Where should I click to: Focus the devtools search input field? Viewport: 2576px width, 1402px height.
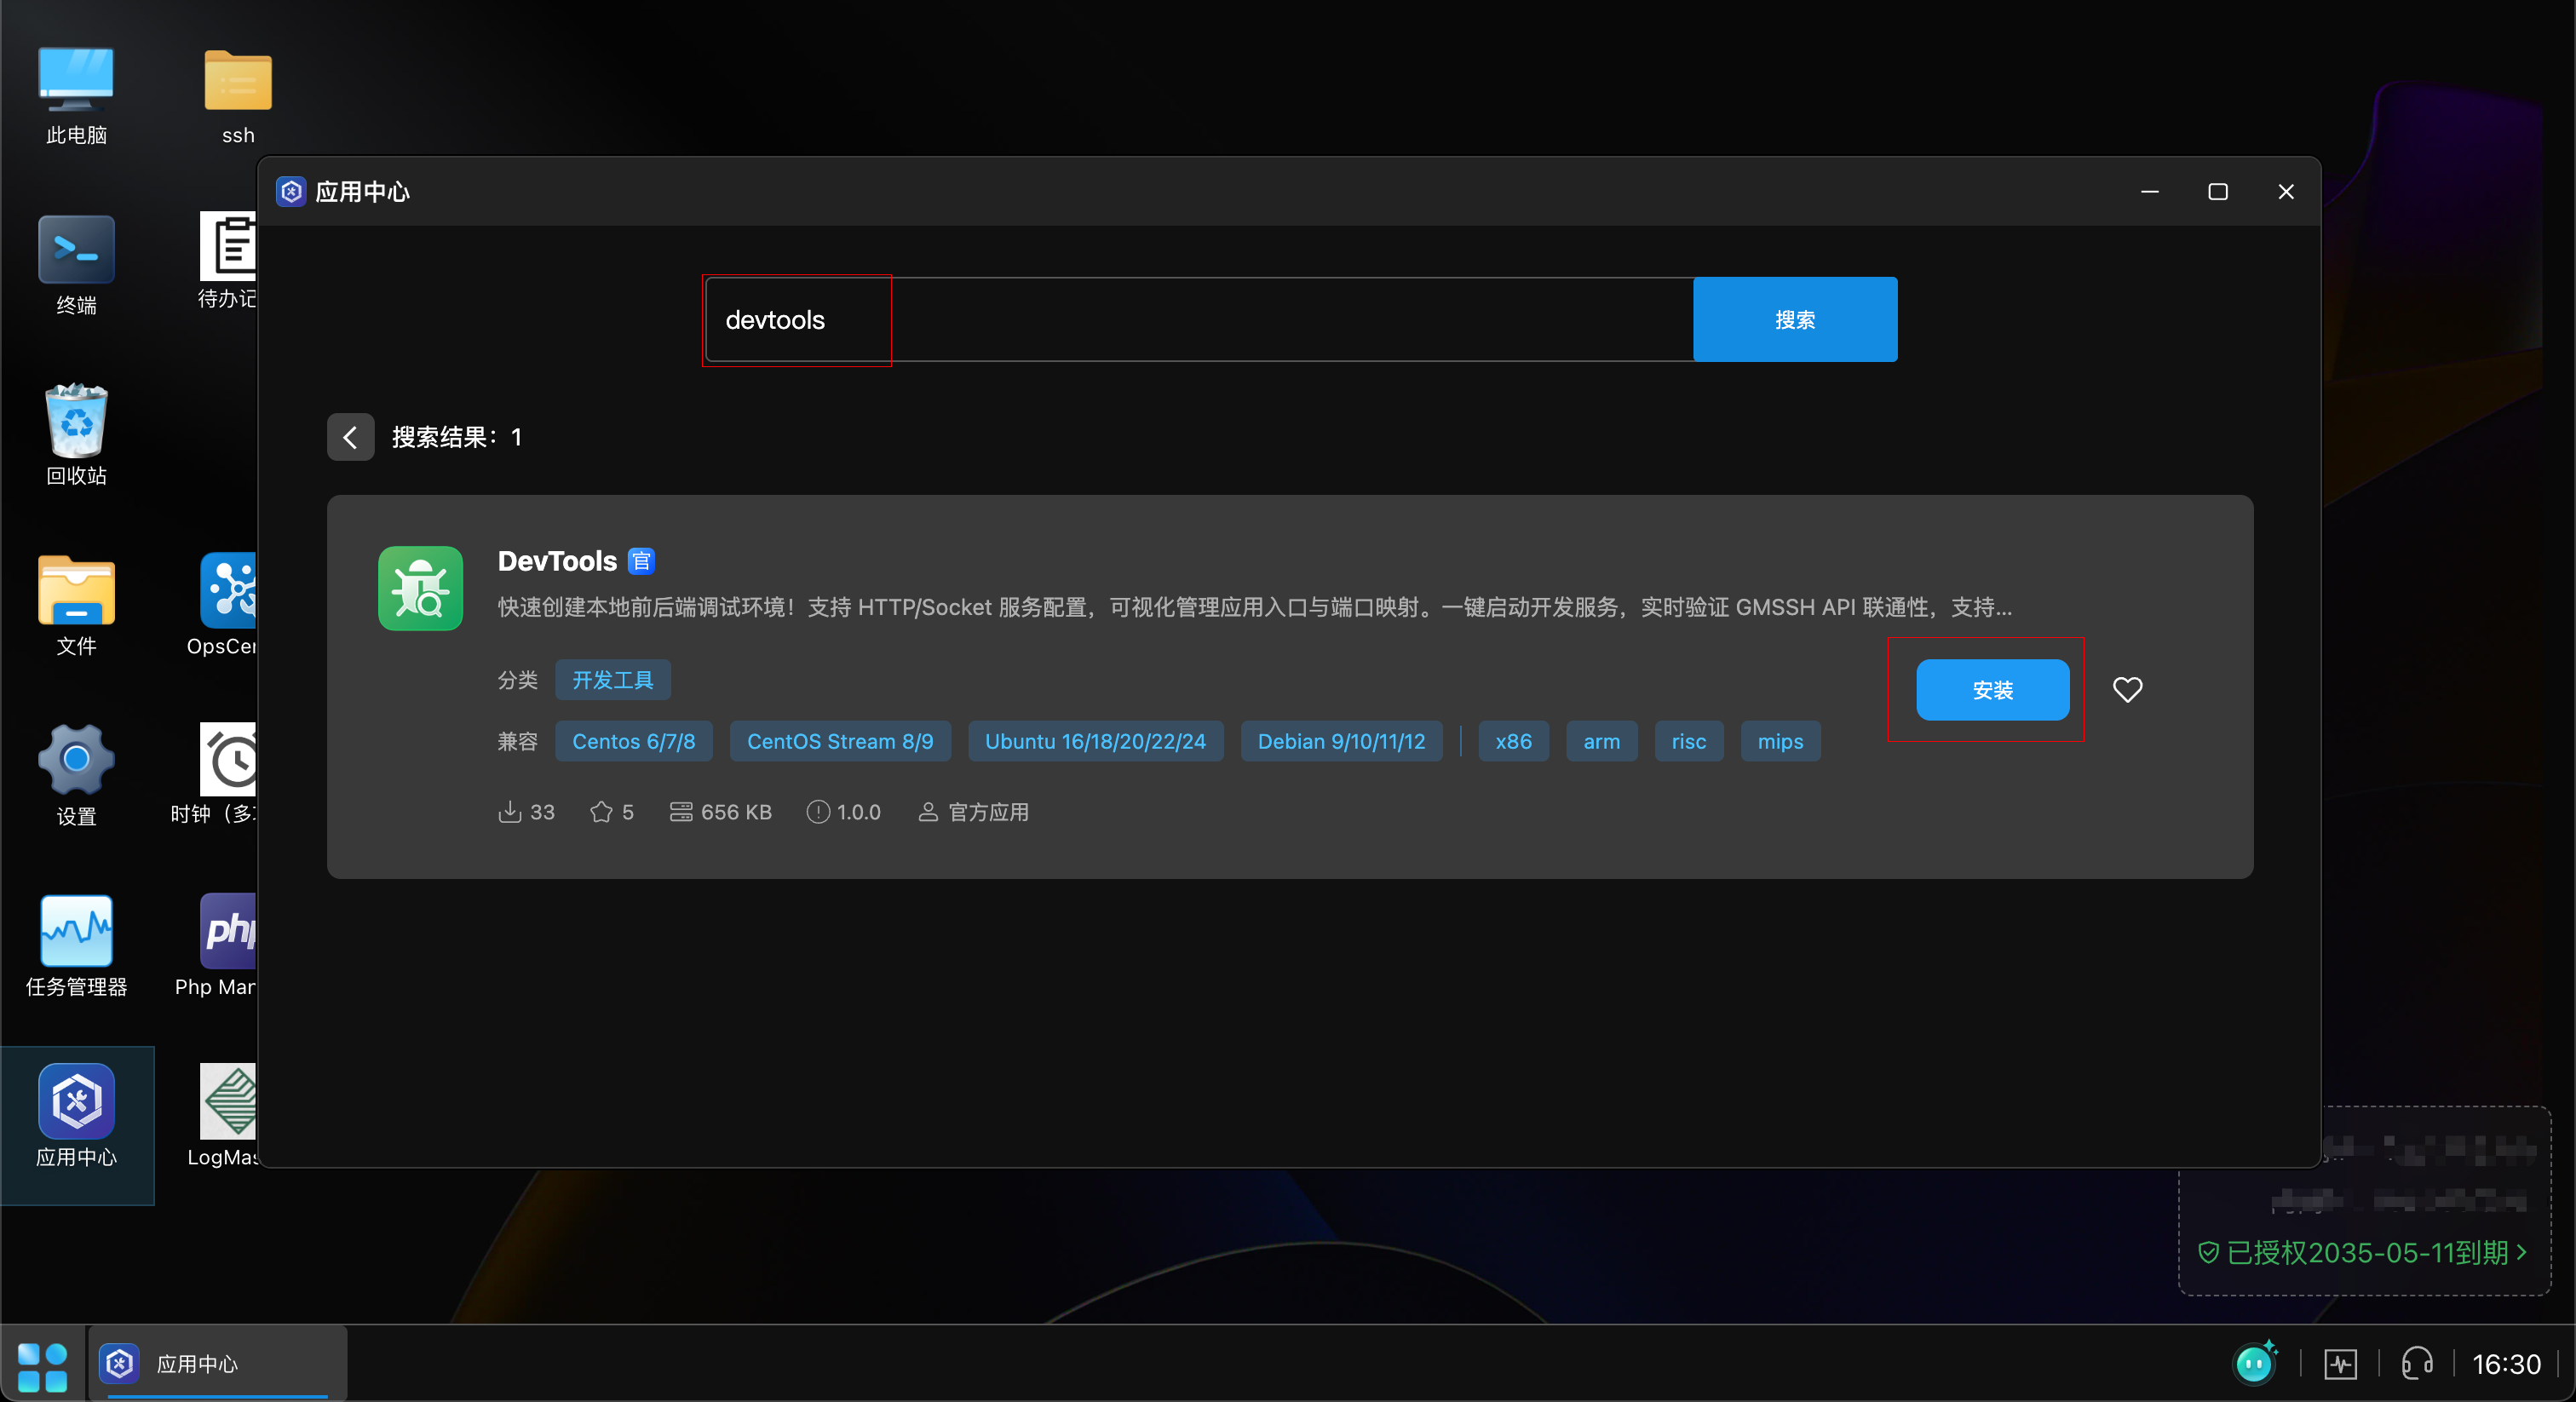1198,319
